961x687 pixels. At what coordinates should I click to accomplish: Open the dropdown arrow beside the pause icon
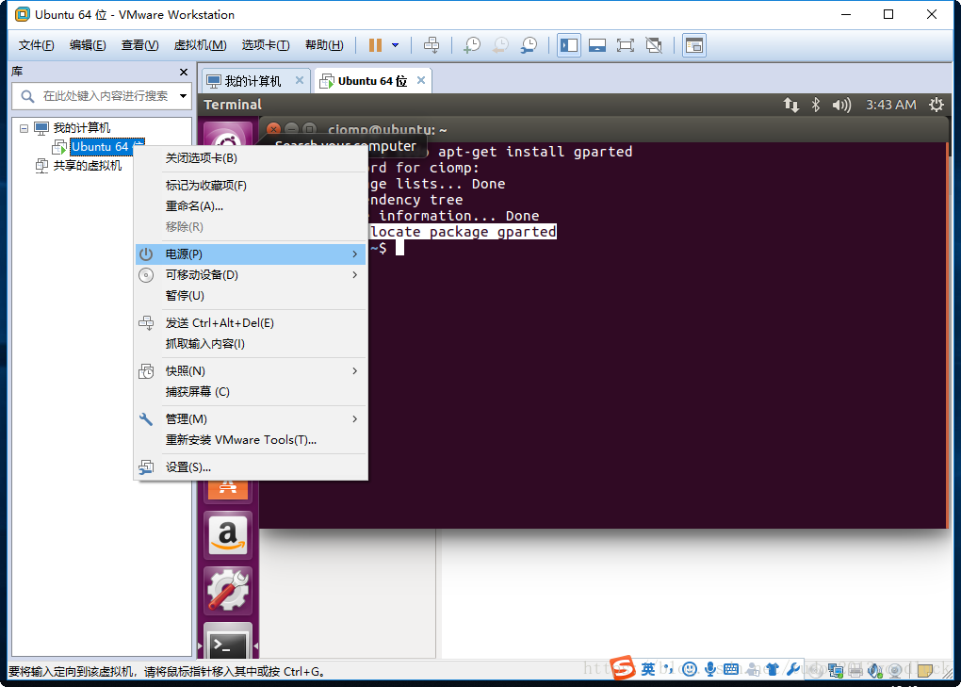pyautogui.click(x=396, y=44)
